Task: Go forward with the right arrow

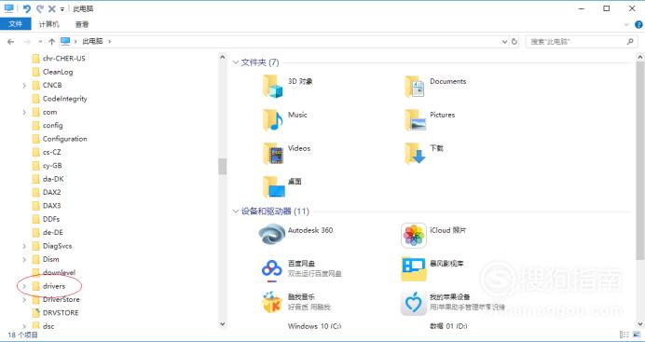Action: point(27,42)
